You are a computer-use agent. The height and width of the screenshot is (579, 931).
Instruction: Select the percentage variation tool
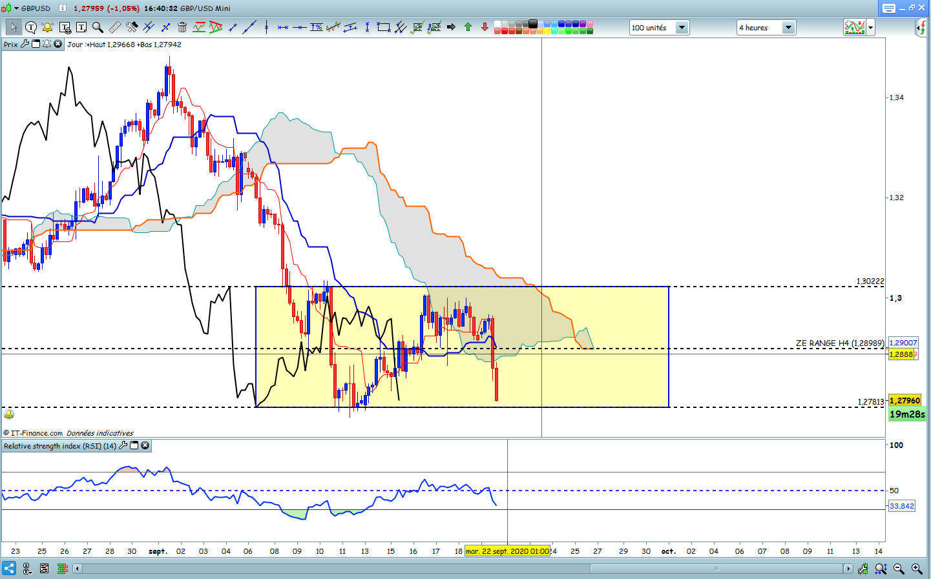tap(317, 27)
